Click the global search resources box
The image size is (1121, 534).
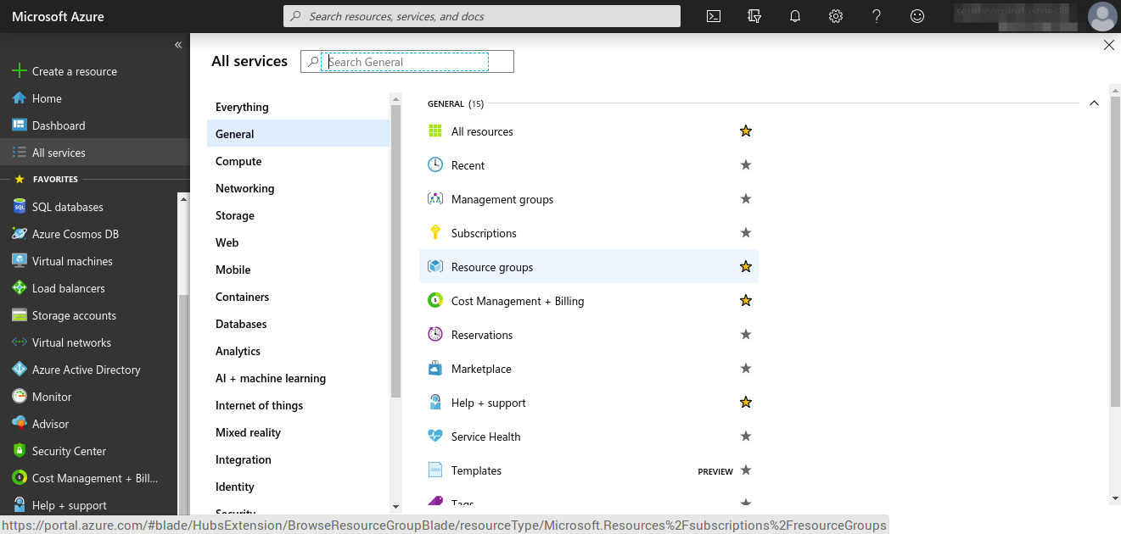coord(482,16)
